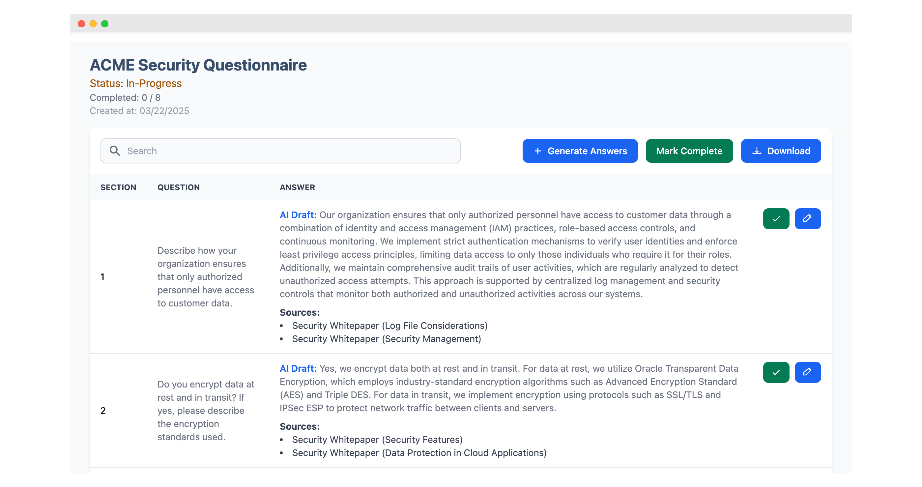Click the ANSWER column header

pos(297,187)
